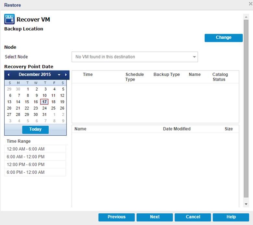253x225 pixels.
Task: Click the Change button
Action: click(223, 38)
